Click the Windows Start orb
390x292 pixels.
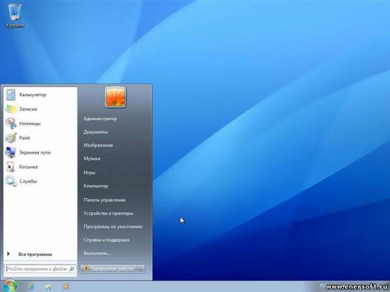tap(10, 286)
